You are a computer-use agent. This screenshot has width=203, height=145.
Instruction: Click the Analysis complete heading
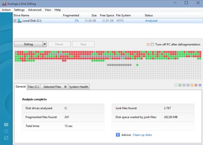(34, 99)
